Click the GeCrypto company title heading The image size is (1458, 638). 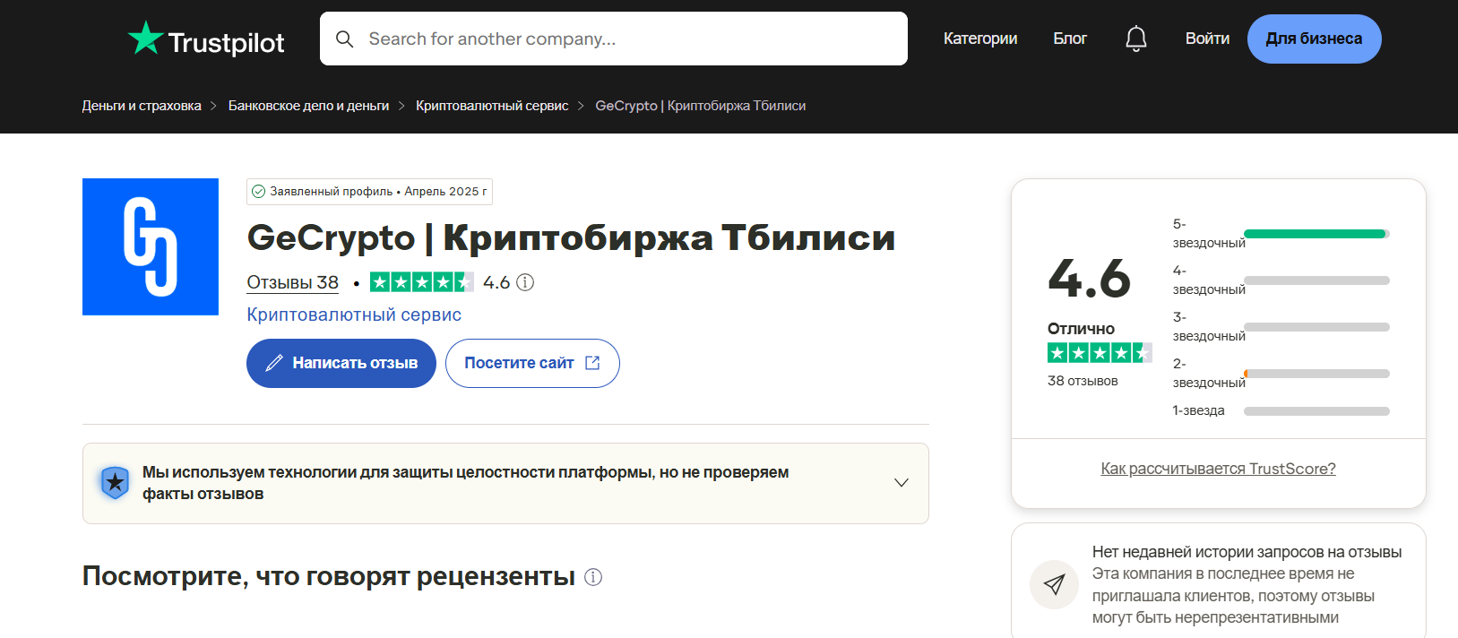571,237
